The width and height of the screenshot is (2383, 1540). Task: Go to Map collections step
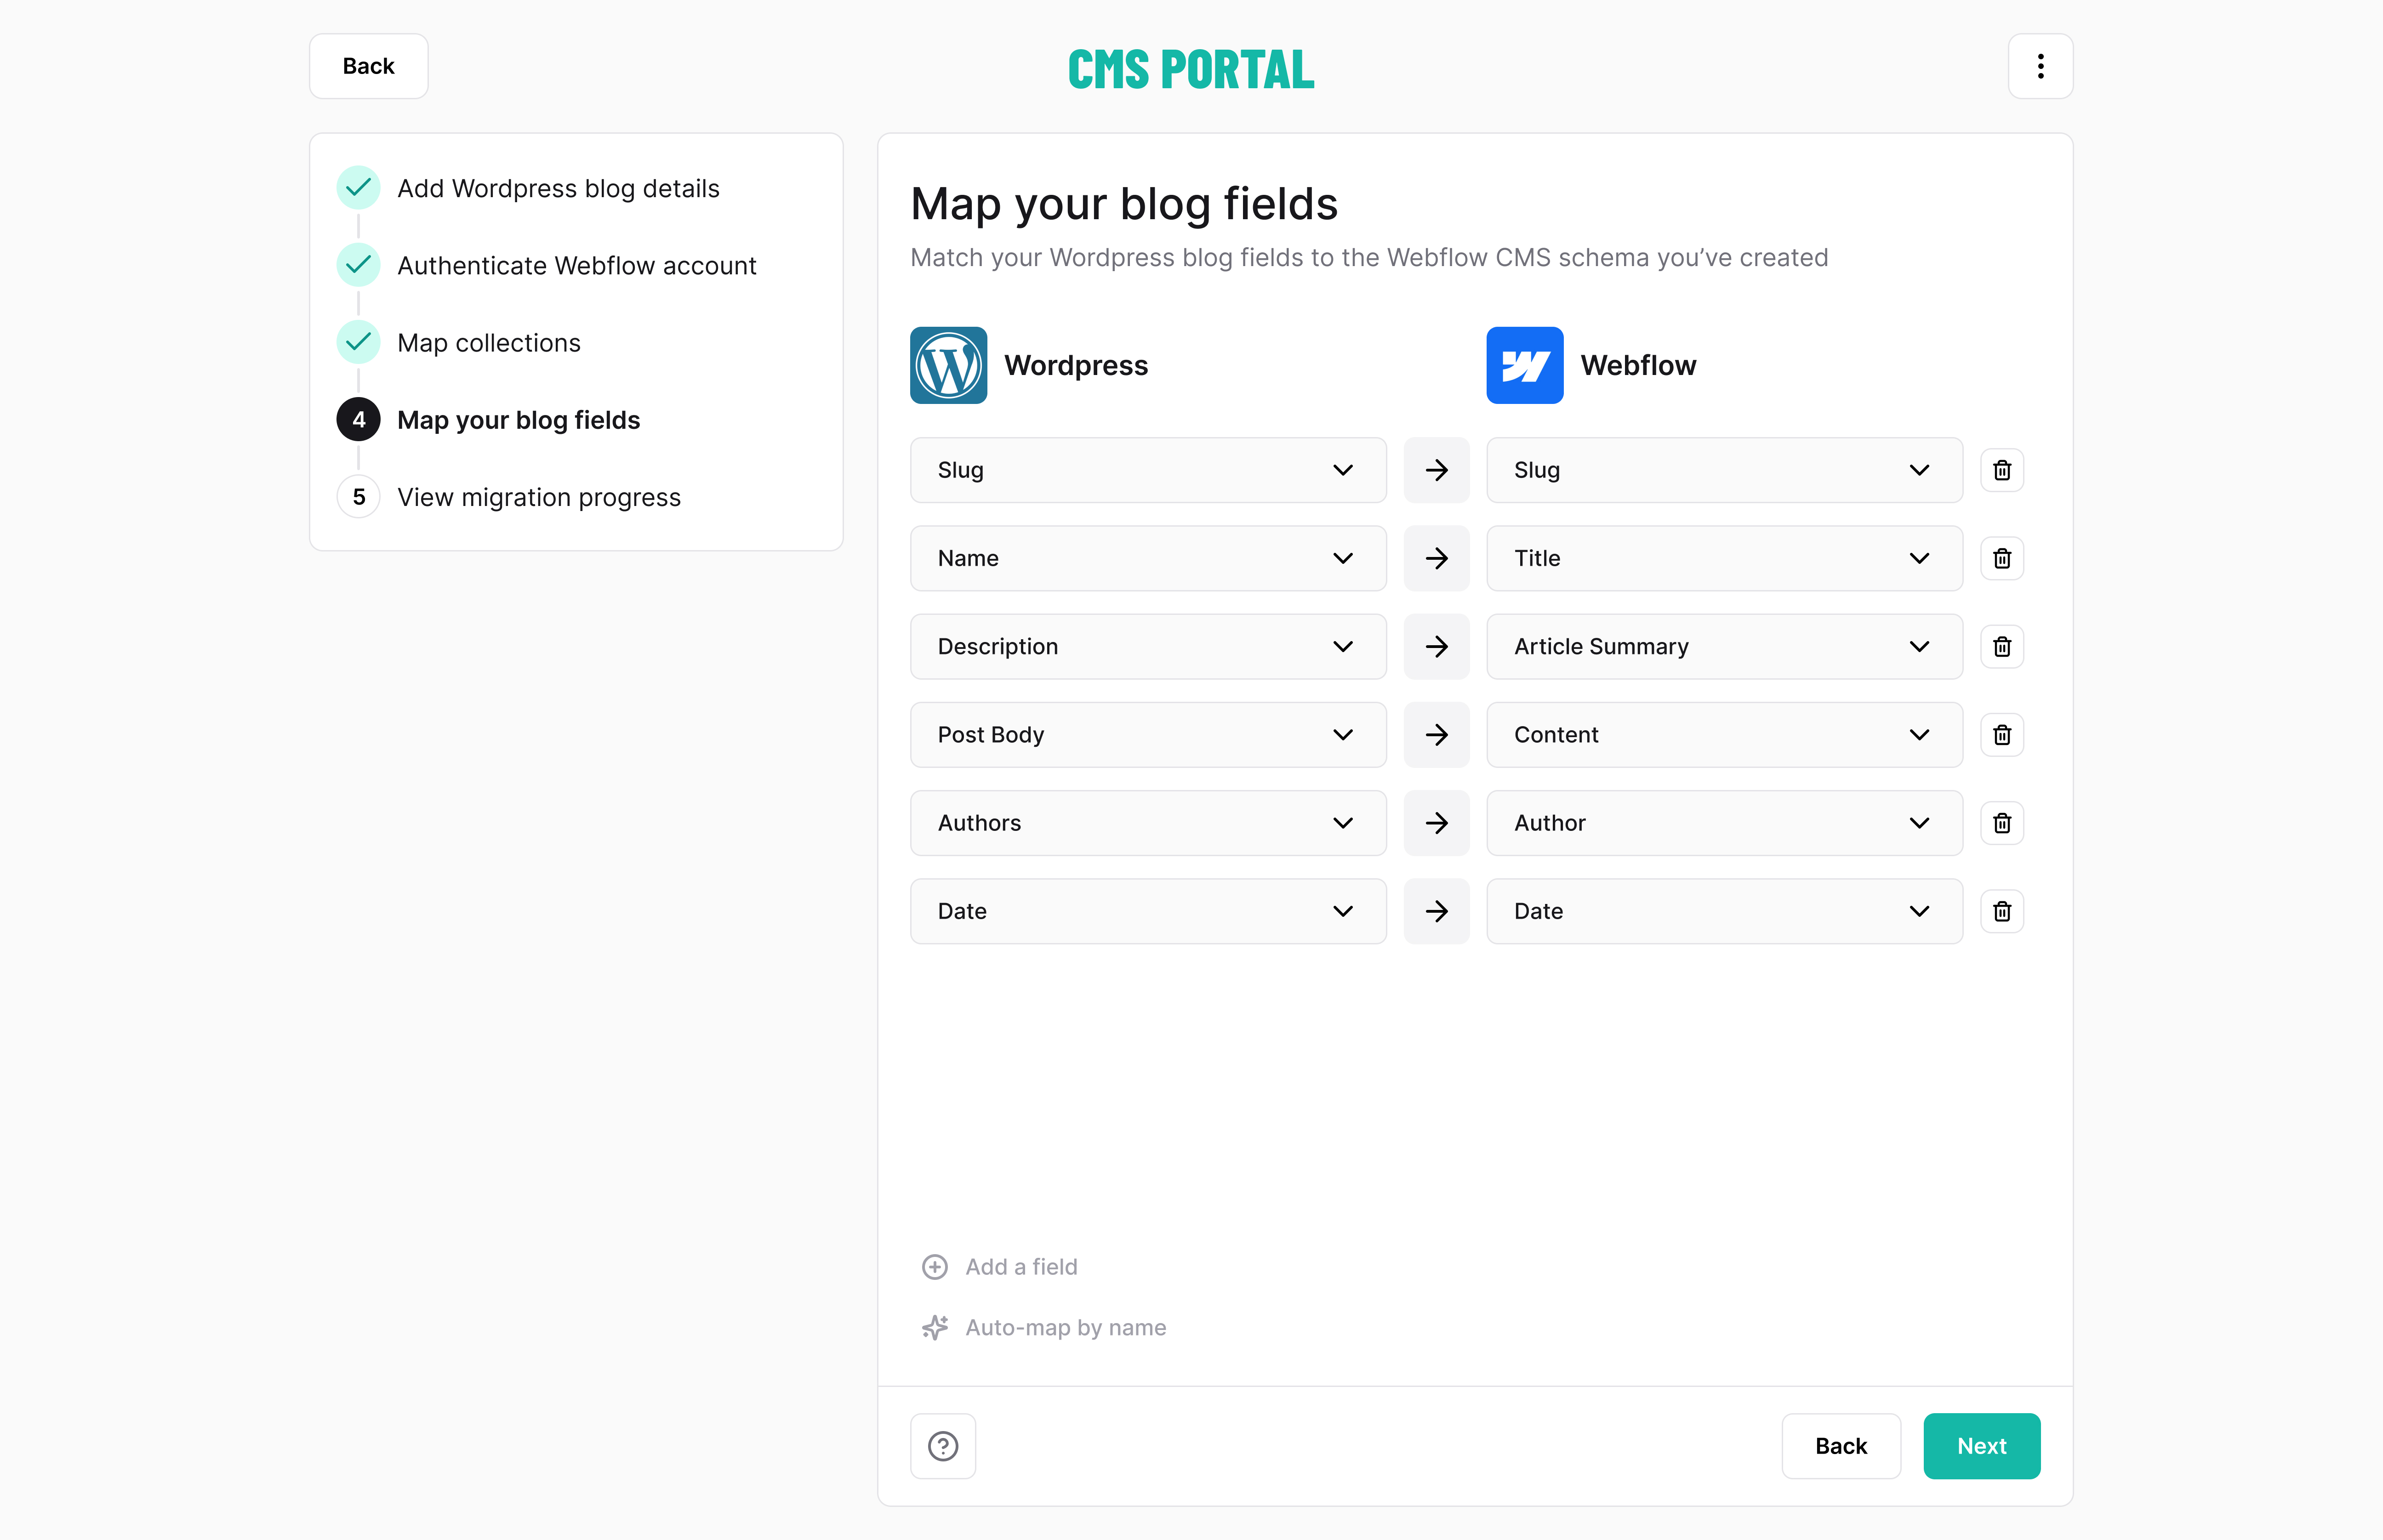pyautogui.click(x=488, y=343)
